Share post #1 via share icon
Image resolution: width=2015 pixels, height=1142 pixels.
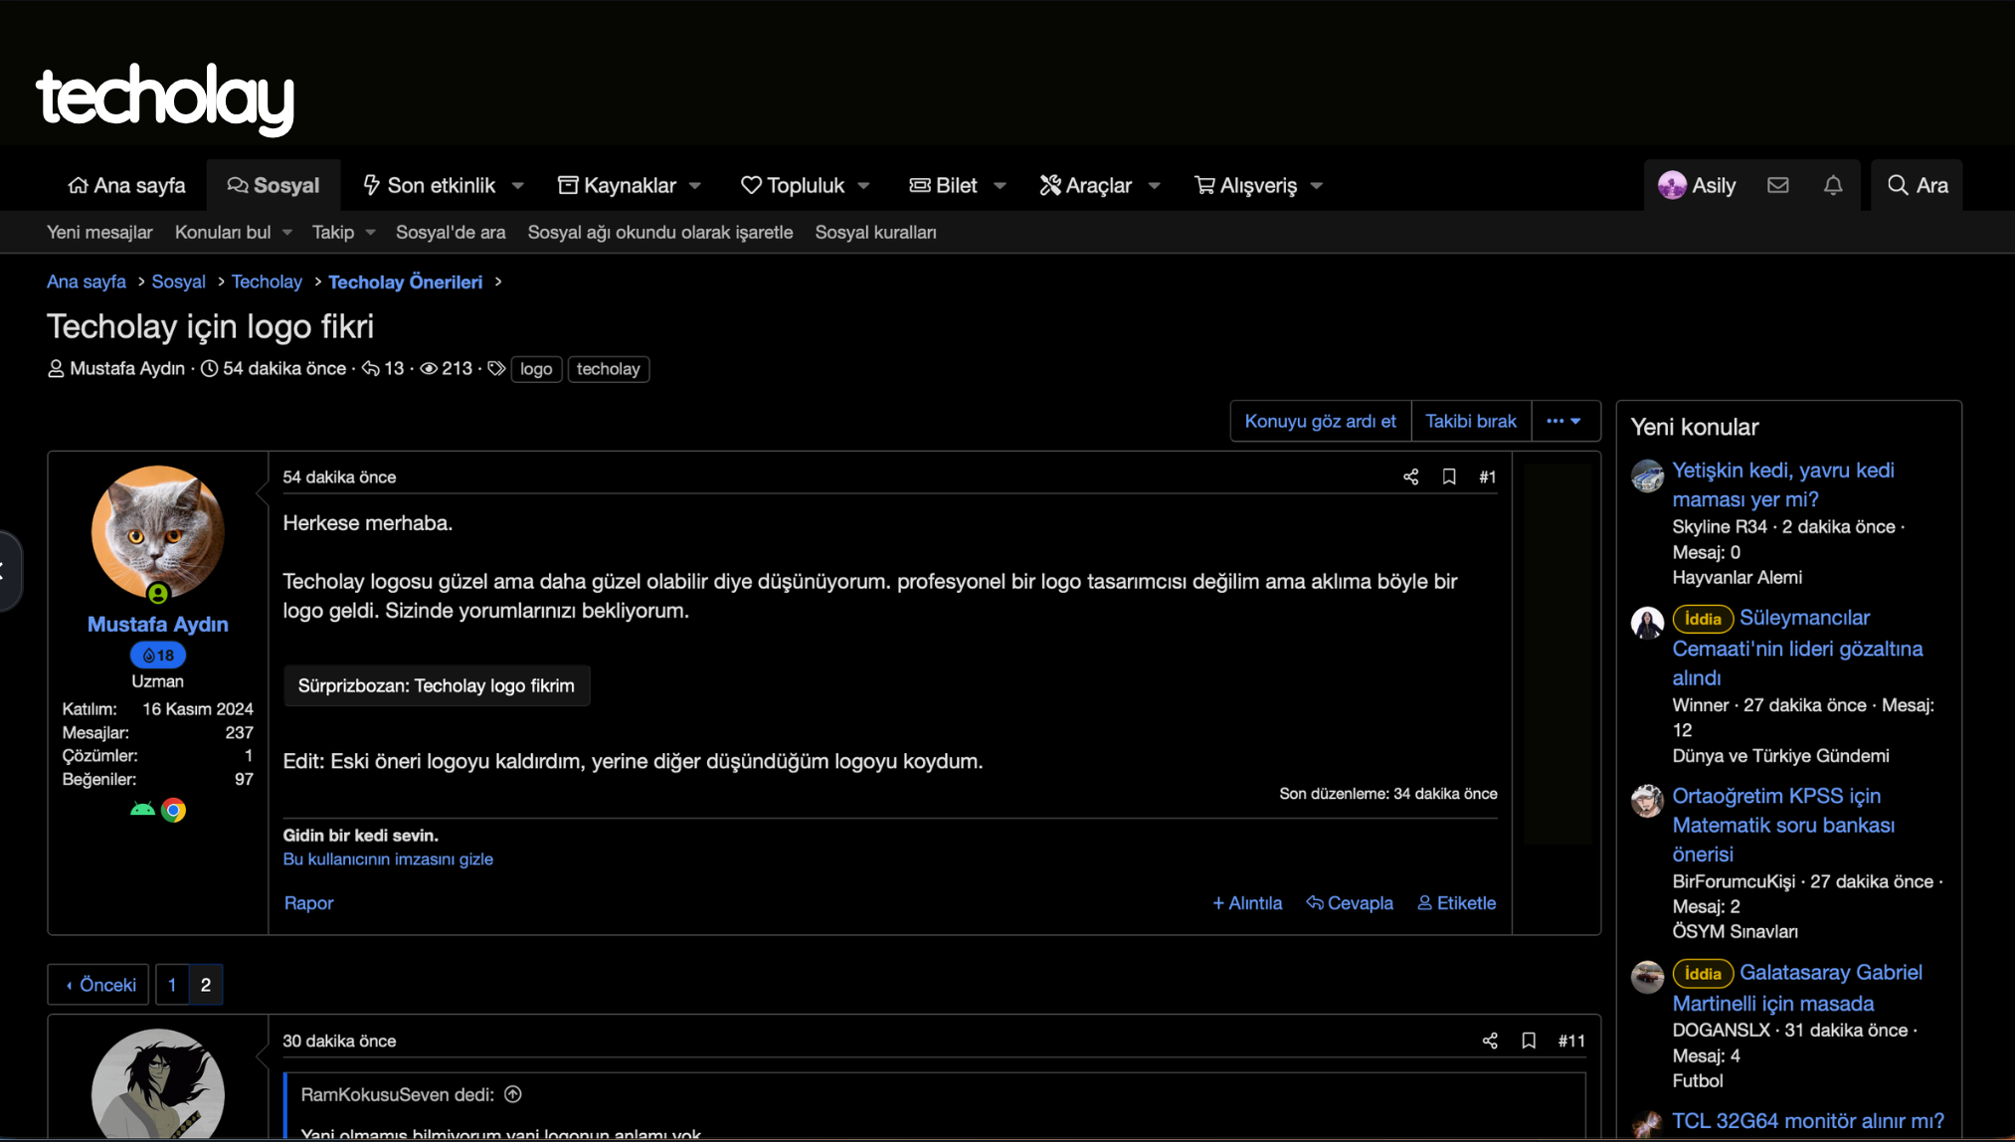point(1410,477)
